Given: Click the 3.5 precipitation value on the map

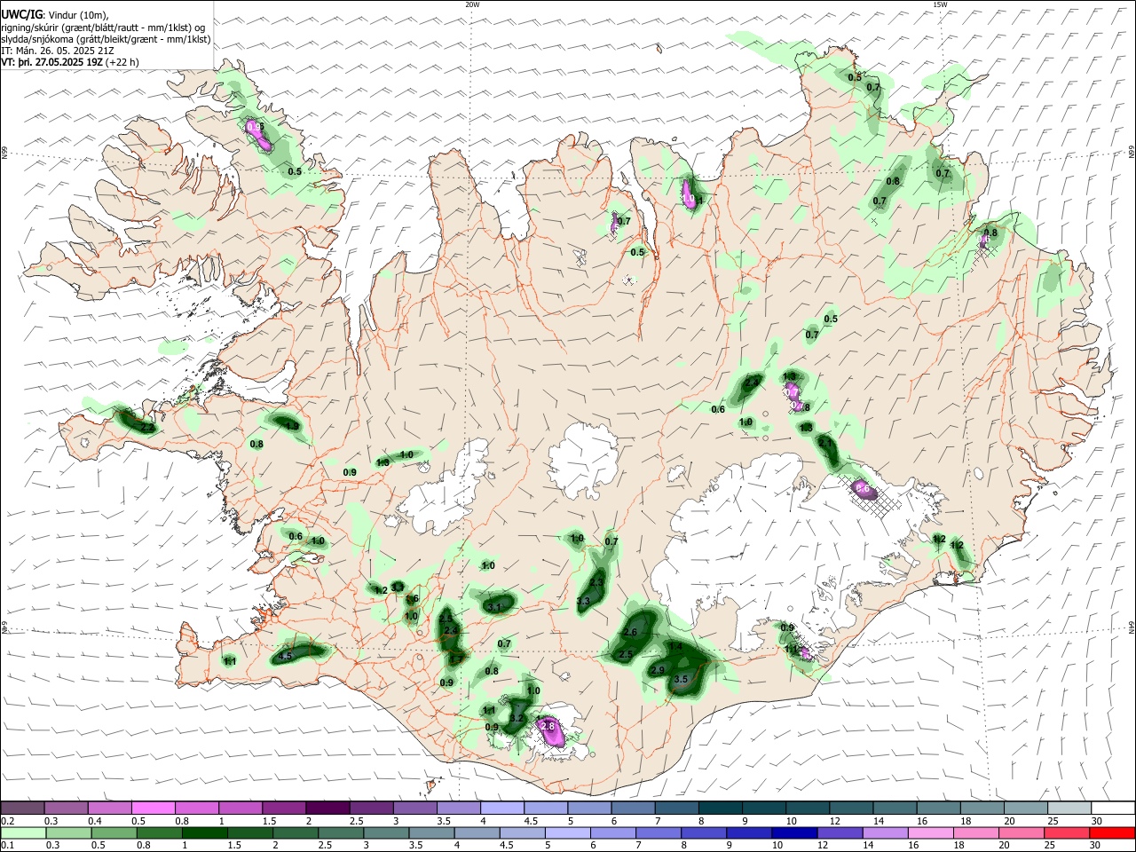Looking at the screenshot, I should pos(681,679).
